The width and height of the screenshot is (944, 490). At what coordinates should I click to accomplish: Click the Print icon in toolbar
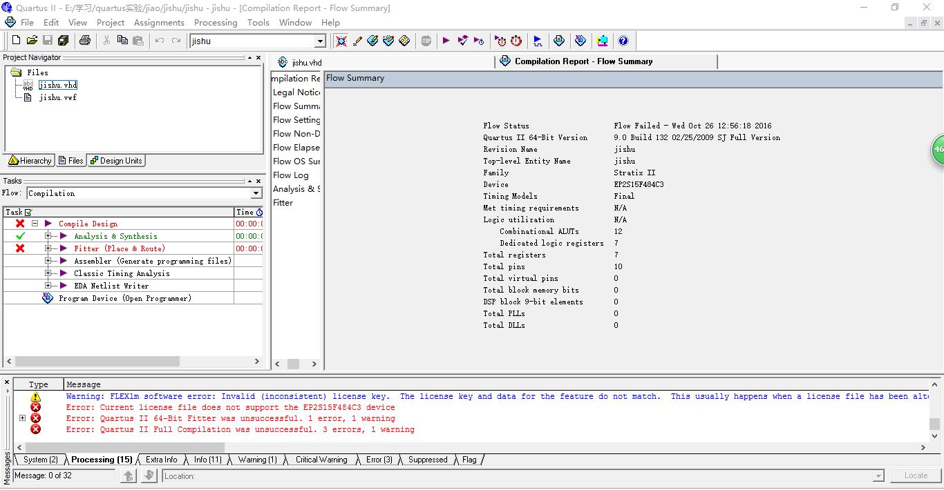tap(84, 41)
